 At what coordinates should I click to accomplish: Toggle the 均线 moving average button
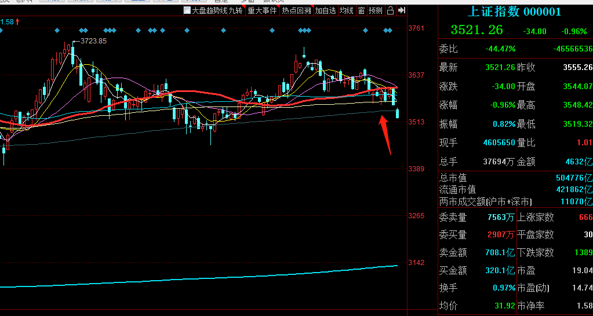346,10
